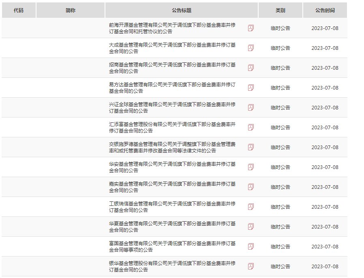Select 临时公告 category in 前海开源基金 row
Image resolution: width=364 pixels, height=278 pixels.
point(280,28)
